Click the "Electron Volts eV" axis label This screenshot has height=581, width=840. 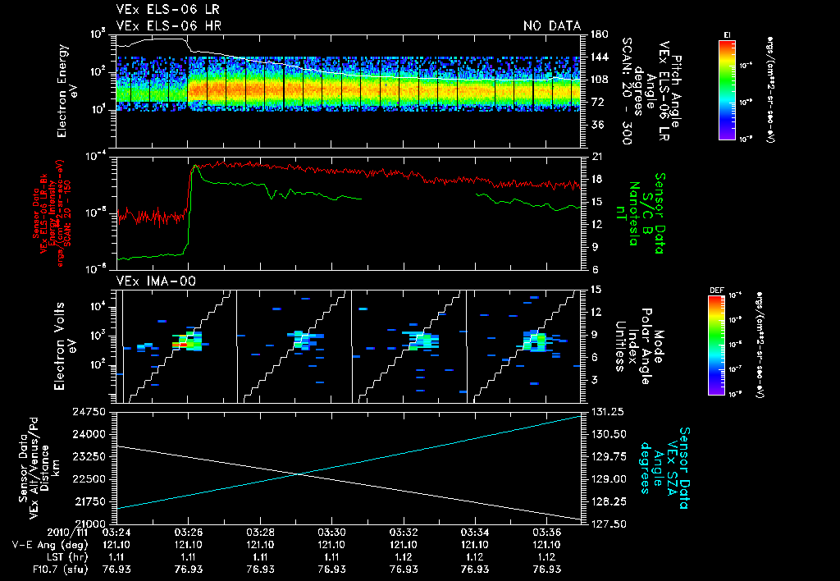point(64,346)
